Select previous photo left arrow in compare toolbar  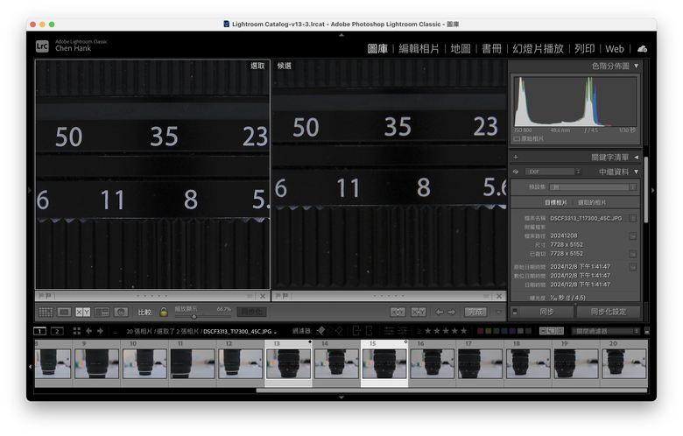click(440, 312)
